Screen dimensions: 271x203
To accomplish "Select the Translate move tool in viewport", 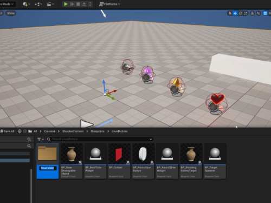I will (x=235, y=13).
